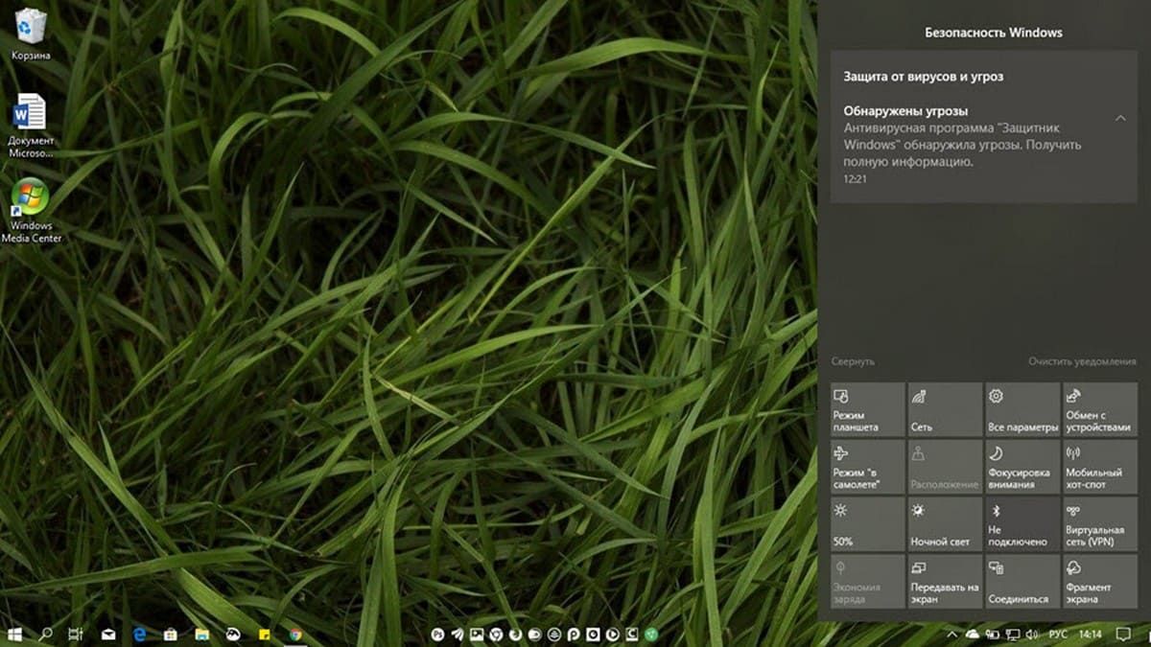Click the Защита от вирусов и угроз heading
The image size is (1151, 647).
[924, 76]
